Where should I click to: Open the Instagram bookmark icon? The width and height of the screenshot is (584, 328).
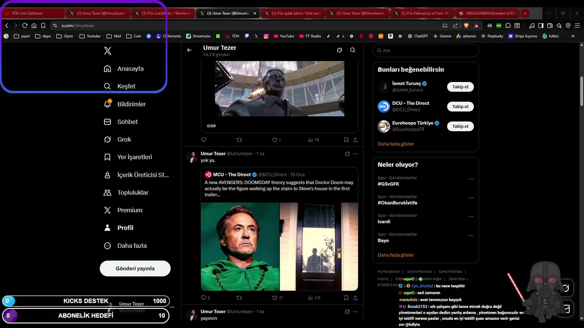(266, 36)
